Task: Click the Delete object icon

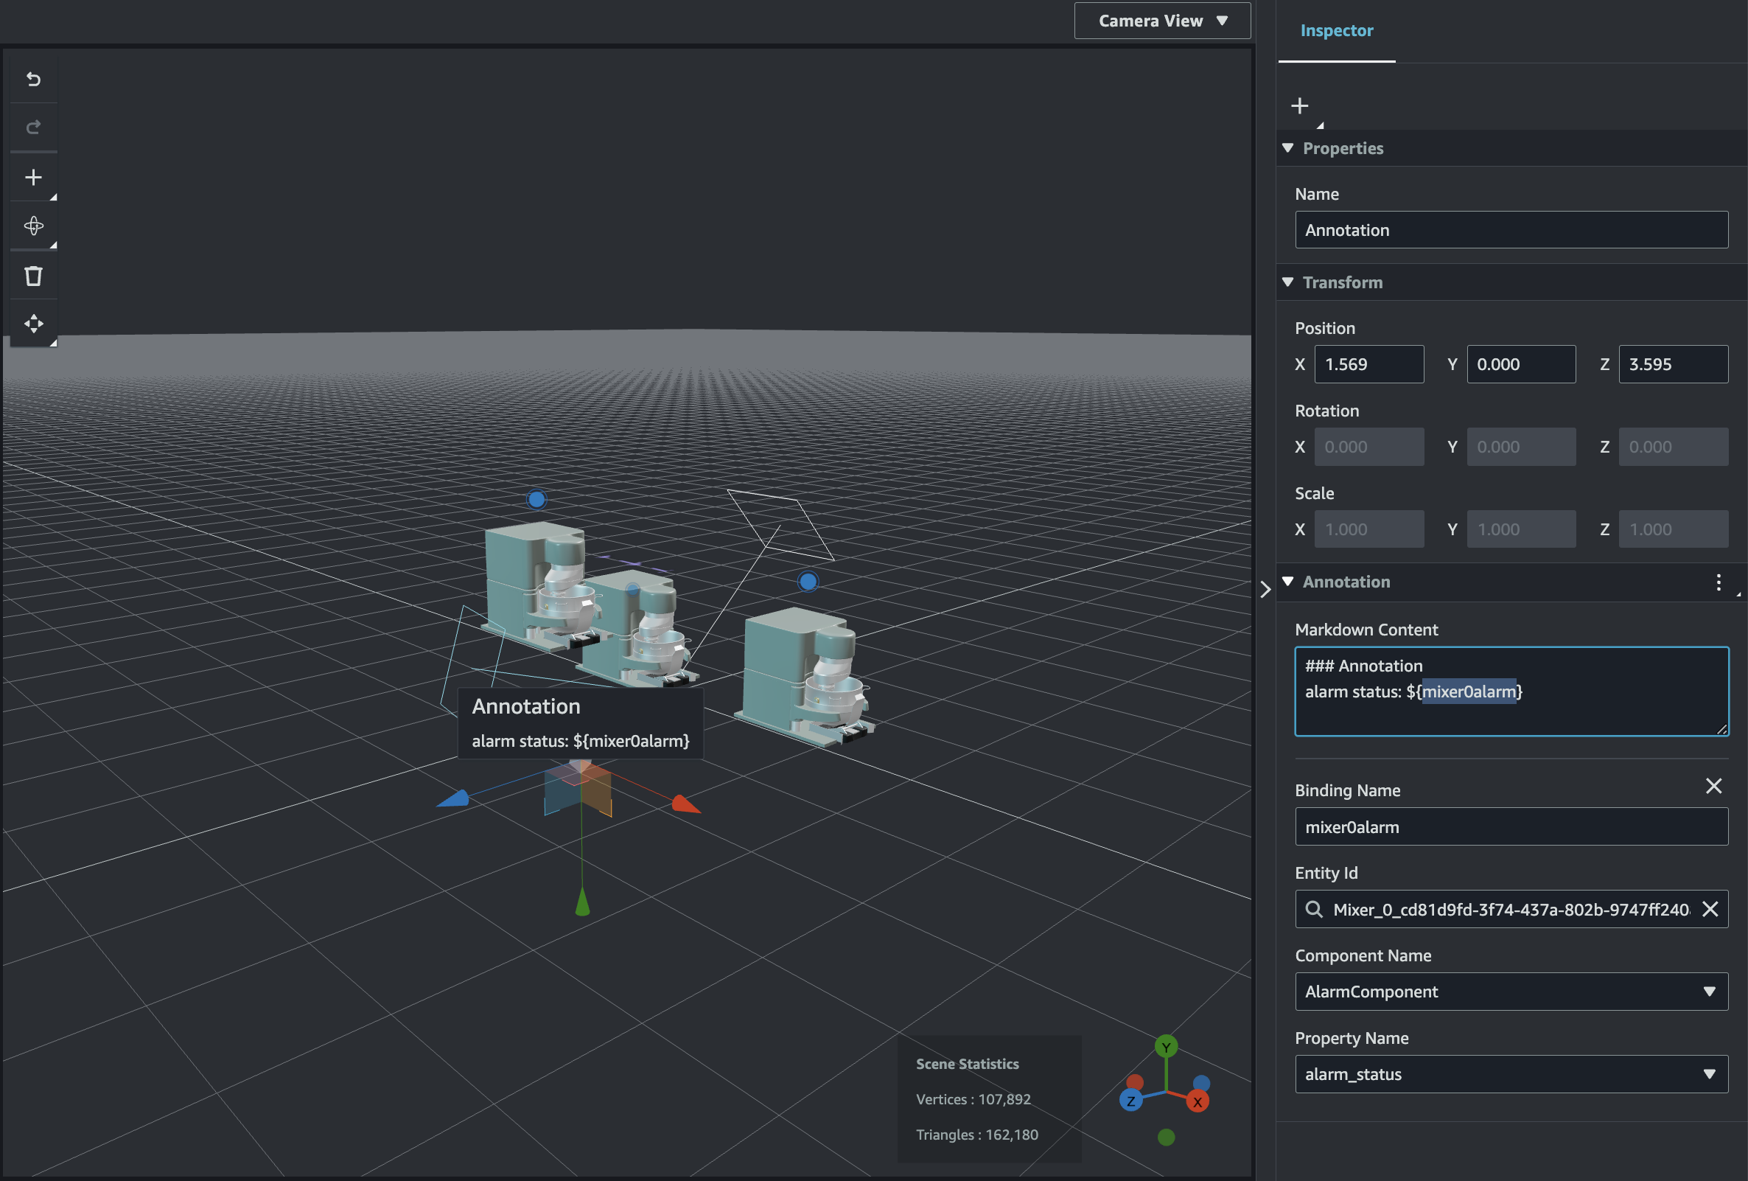Action: click(x=32, y=274)
